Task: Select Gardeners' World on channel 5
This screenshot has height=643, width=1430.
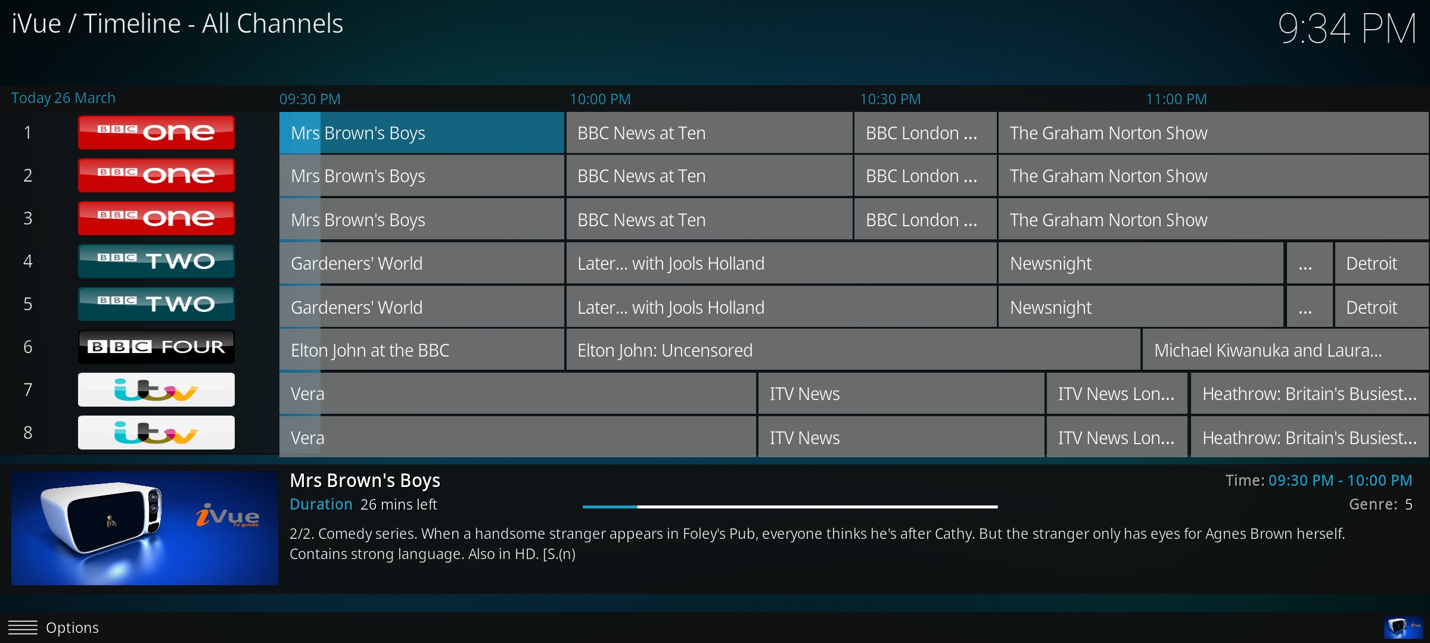Action: pos(421,307)
